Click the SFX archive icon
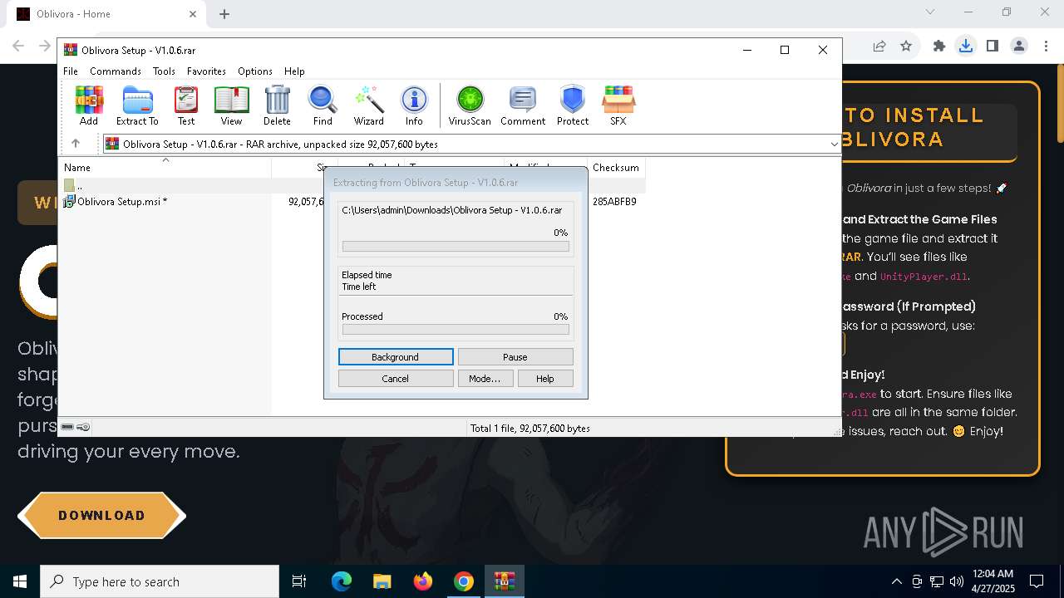 618,105
